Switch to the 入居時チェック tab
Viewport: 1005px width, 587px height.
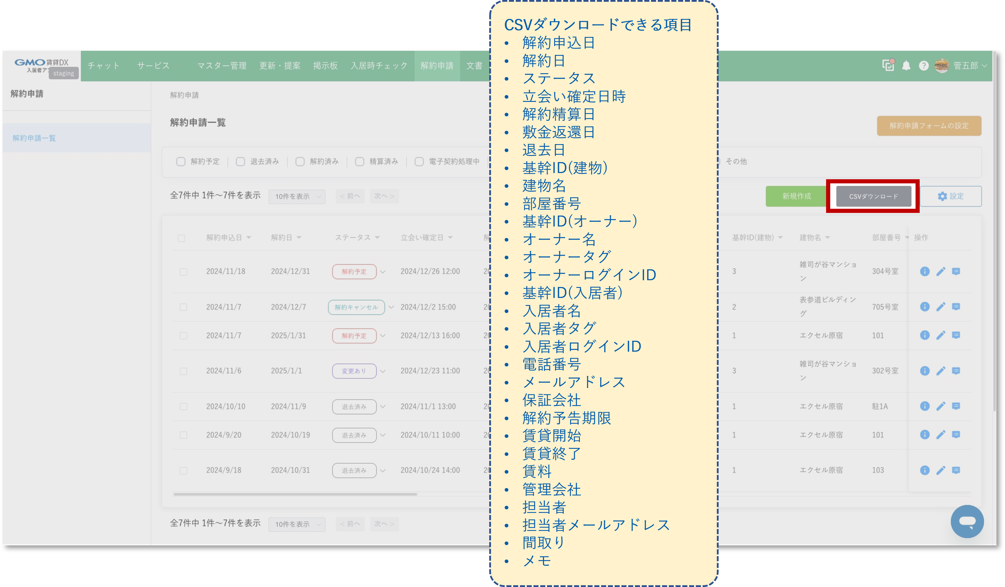click(379, 66)
